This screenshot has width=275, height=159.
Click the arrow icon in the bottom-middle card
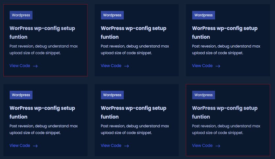click(126, 146)
